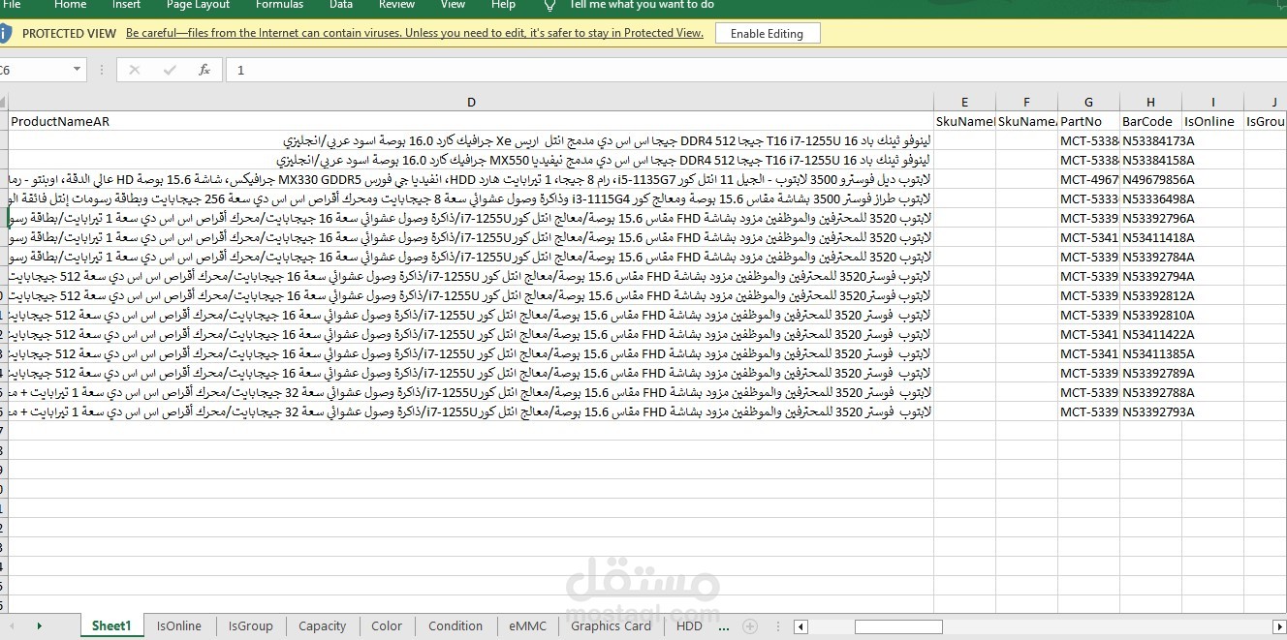Switch to the Capacity sheet tab
The height and width of the screenshot is (640, 1287).
(323, 626)
